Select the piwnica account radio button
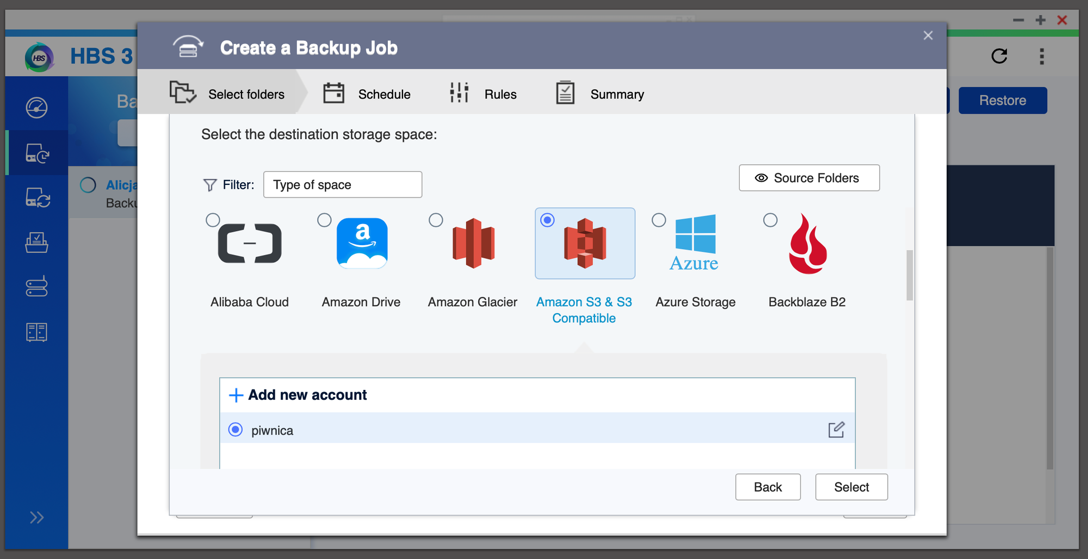This screenshot has width=1088, height=559. [x=236, y=430]
